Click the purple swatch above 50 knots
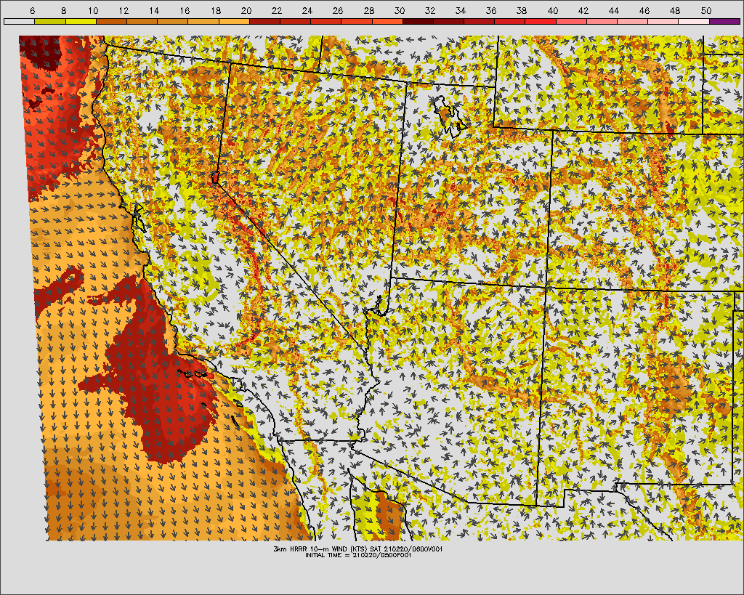Image resolution: width=744 pixels, height=595 pixels. (724, 21)
